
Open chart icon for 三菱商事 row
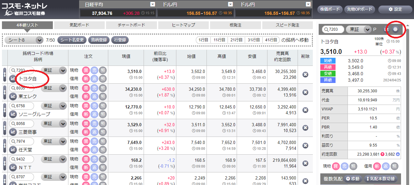coord(13,132)
